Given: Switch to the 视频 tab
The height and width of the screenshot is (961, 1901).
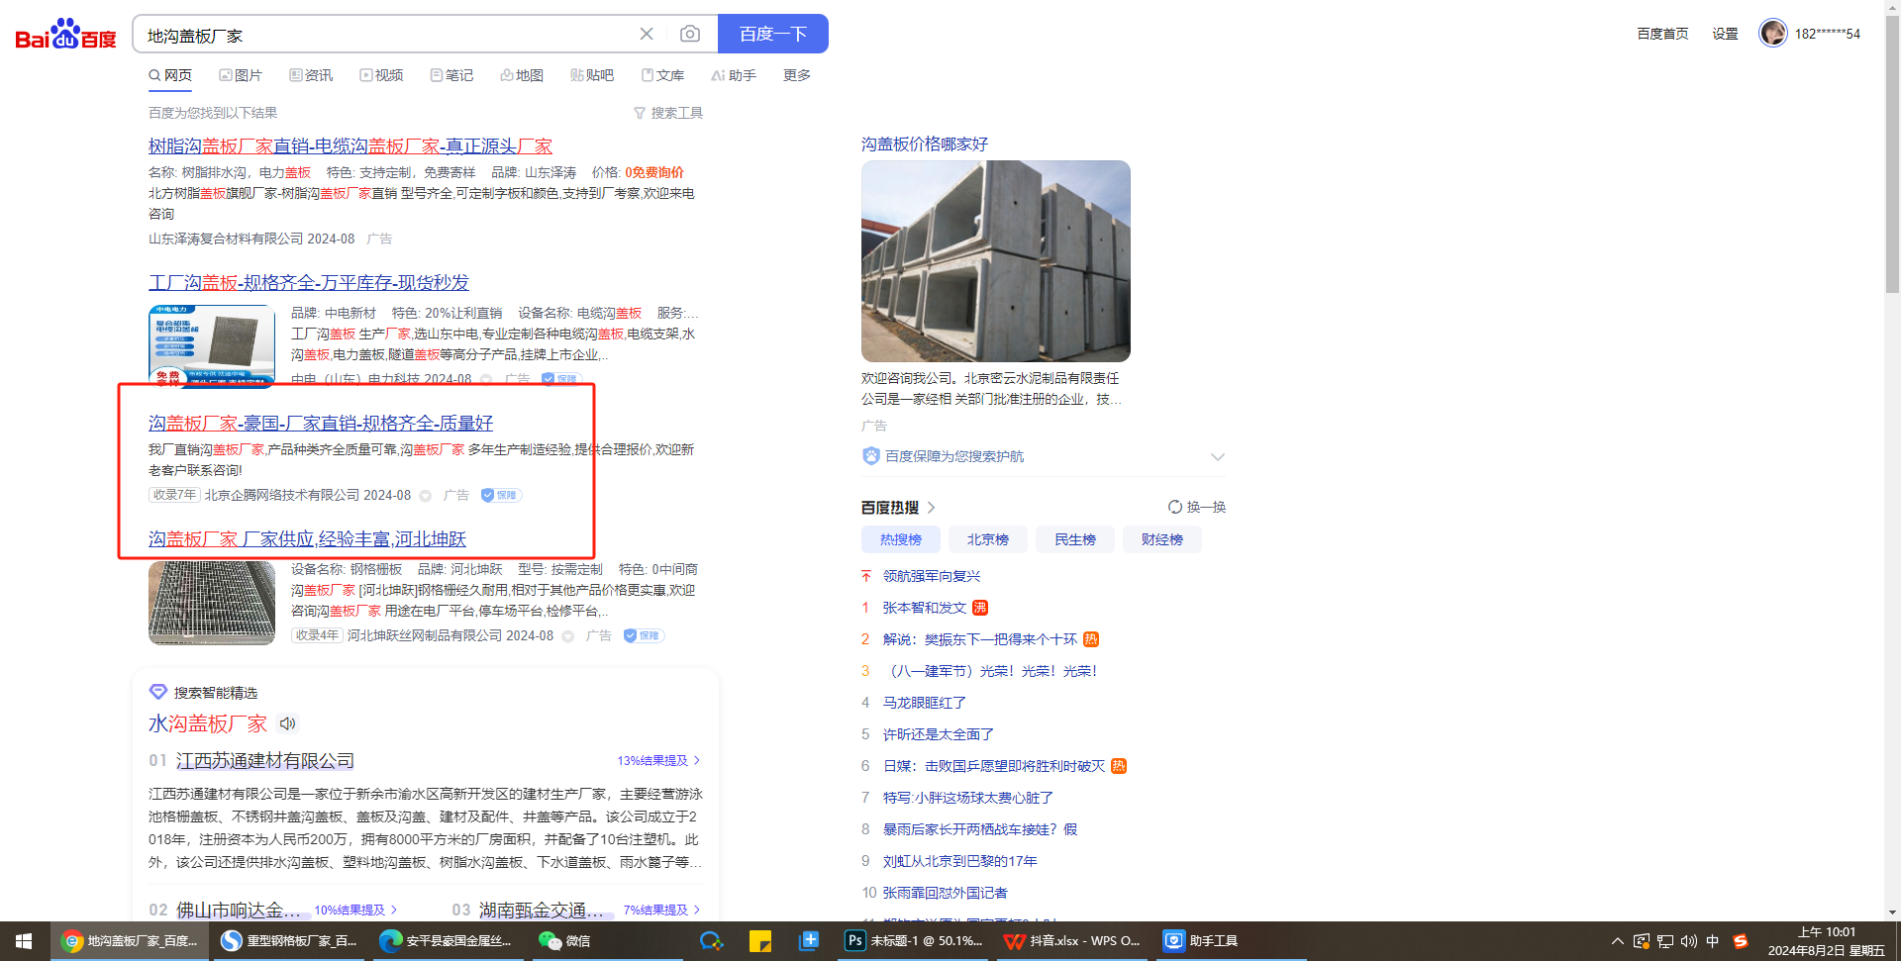Looking at the screenshot, I should pos(381,75).
